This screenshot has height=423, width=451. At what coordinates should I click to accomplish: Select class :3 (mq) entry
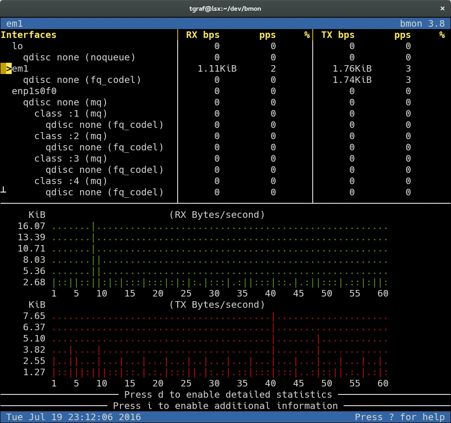(x=71, y=159)
